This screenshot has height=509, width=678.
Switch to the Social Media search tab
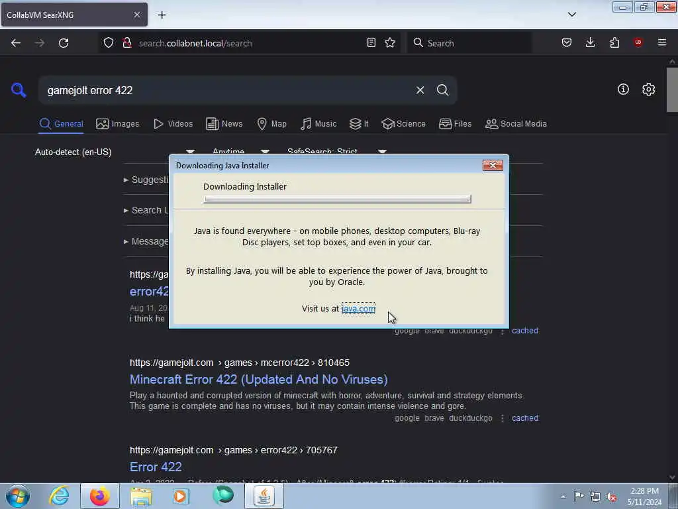pyautogui.click(x=516, y=124)
